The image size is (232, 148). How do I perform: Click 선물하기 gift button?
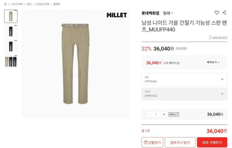coord(152,142)
